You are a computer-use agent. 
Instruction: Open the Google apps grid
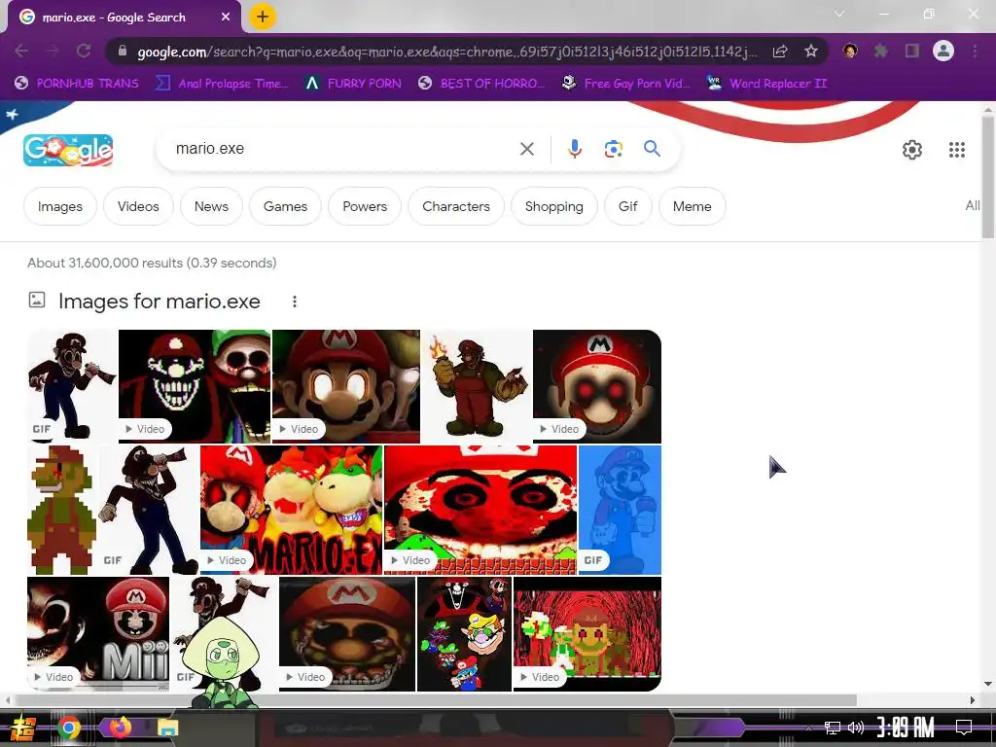[957, 150]
